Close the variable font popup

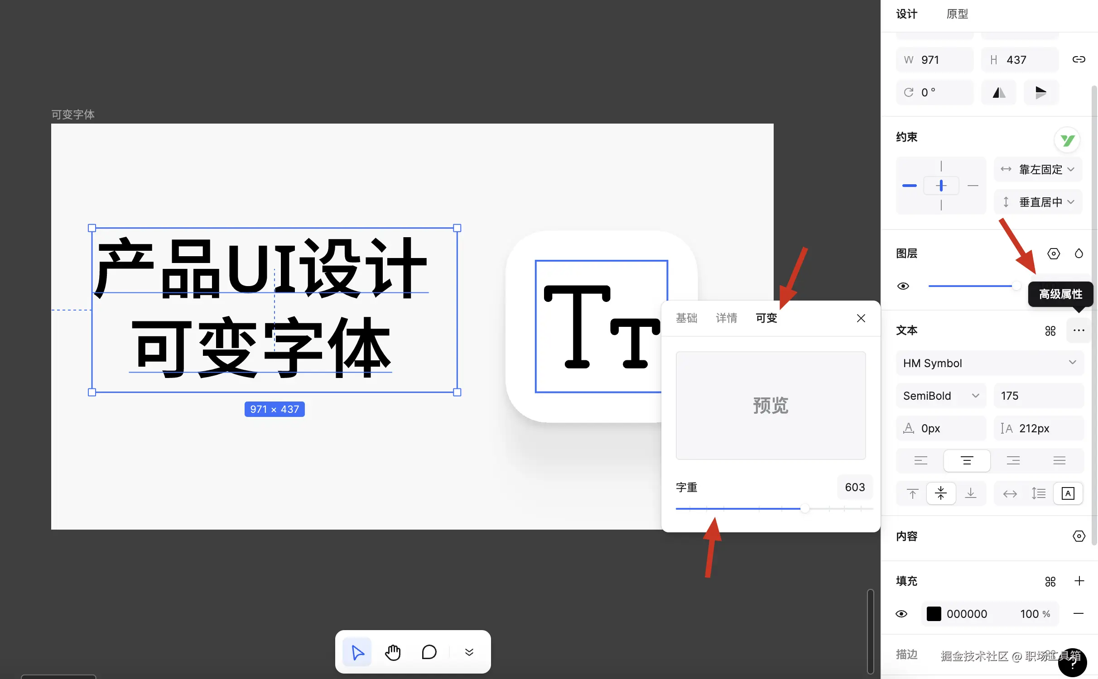coord(861,318)
